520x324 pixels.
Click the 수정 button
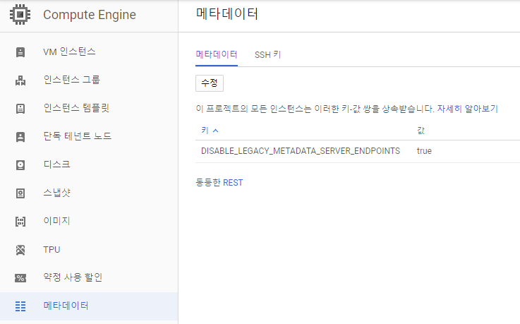[x=210, y=83]
